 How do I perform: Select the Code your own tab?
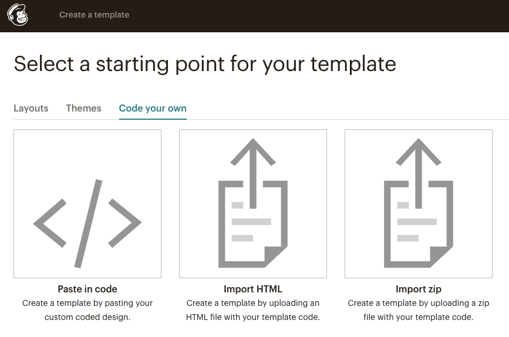(x=153, y=109)
